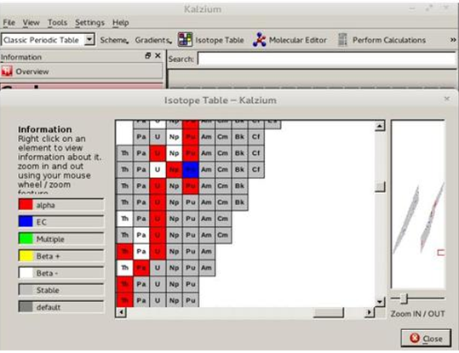This screenshot has width=459, height=353.
Task: Launch the Molecular Editor icon
Action: pyautogui.click(x=260, y=39)
